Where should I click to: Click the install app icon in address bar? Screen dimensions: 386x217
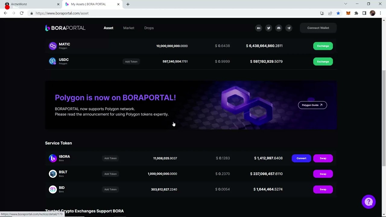coord(322,13)
